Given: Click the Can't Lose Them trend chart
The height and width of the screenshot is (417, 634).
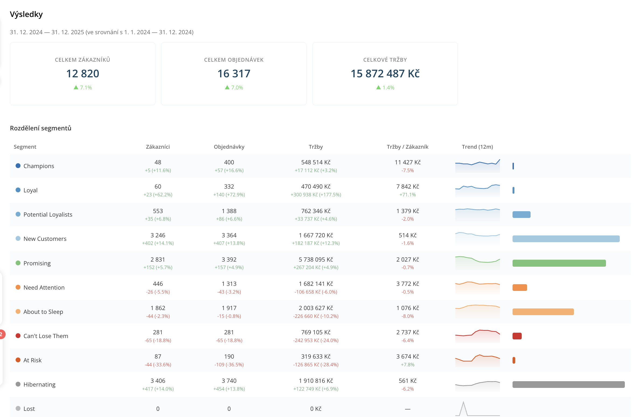Looking at the screenshot, I should click(x=478, y=336).
